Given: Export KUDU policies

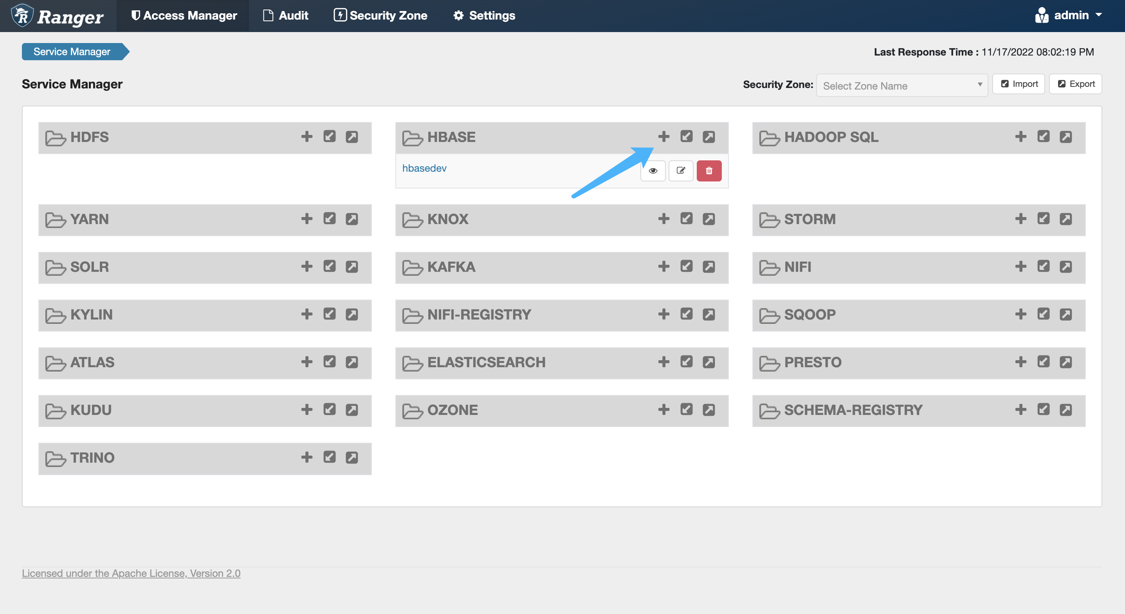Looking at the screenshot, I should [x=352, y=409].
